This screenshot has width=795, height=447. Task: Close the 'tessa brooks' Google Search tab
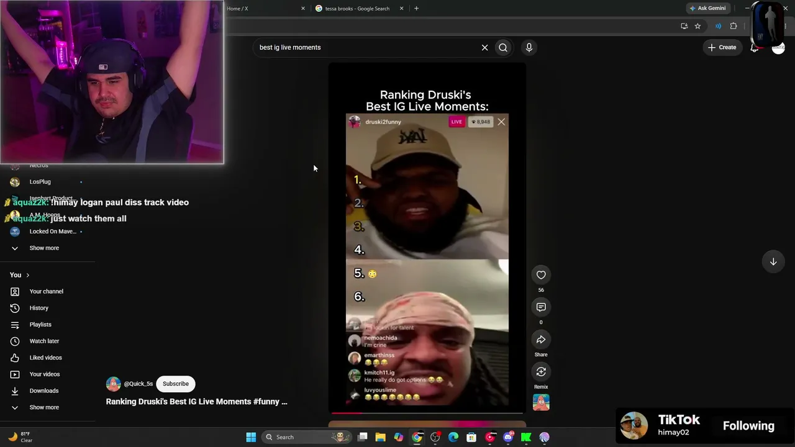coord(401,9)
